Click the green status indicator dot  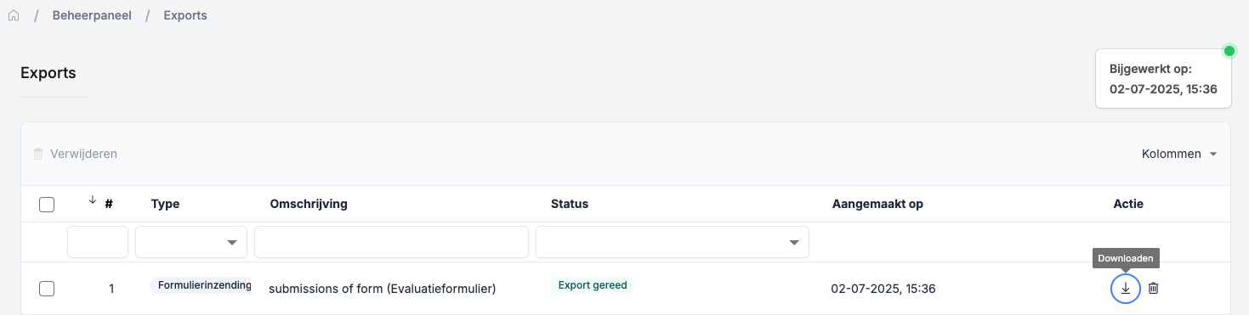tap(1229, 51)
